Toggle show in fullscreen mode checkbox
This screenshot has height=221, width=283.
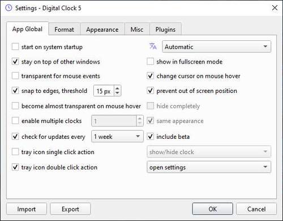[150, 61]
